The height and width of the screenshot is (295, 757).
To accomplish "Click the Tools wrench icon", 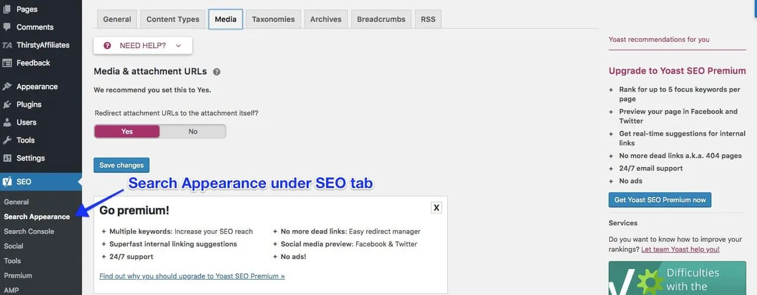I will (x=7, y=140).
